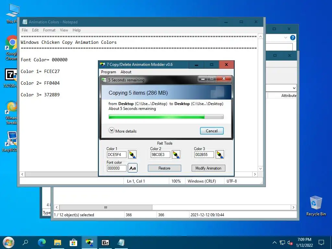The width and height of the screenshot is (332, 249).
Task: Switch to 7-Zip taskbar button
Action: (x=105, y=243)
